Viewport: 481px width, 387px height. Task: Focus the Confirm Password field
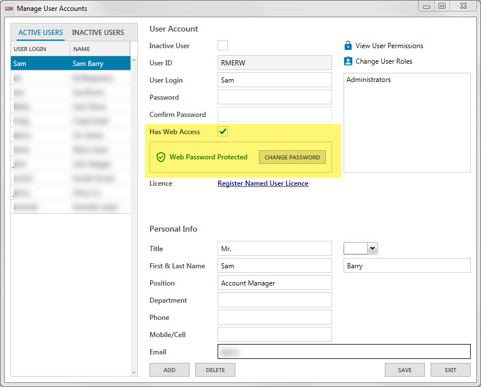[x=275, y=115]
